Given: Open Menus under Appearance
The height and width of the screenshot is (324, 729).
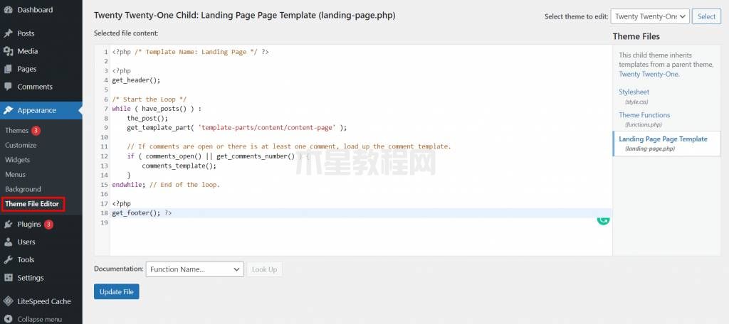Looking at the screenshot, I should (16, 175).
